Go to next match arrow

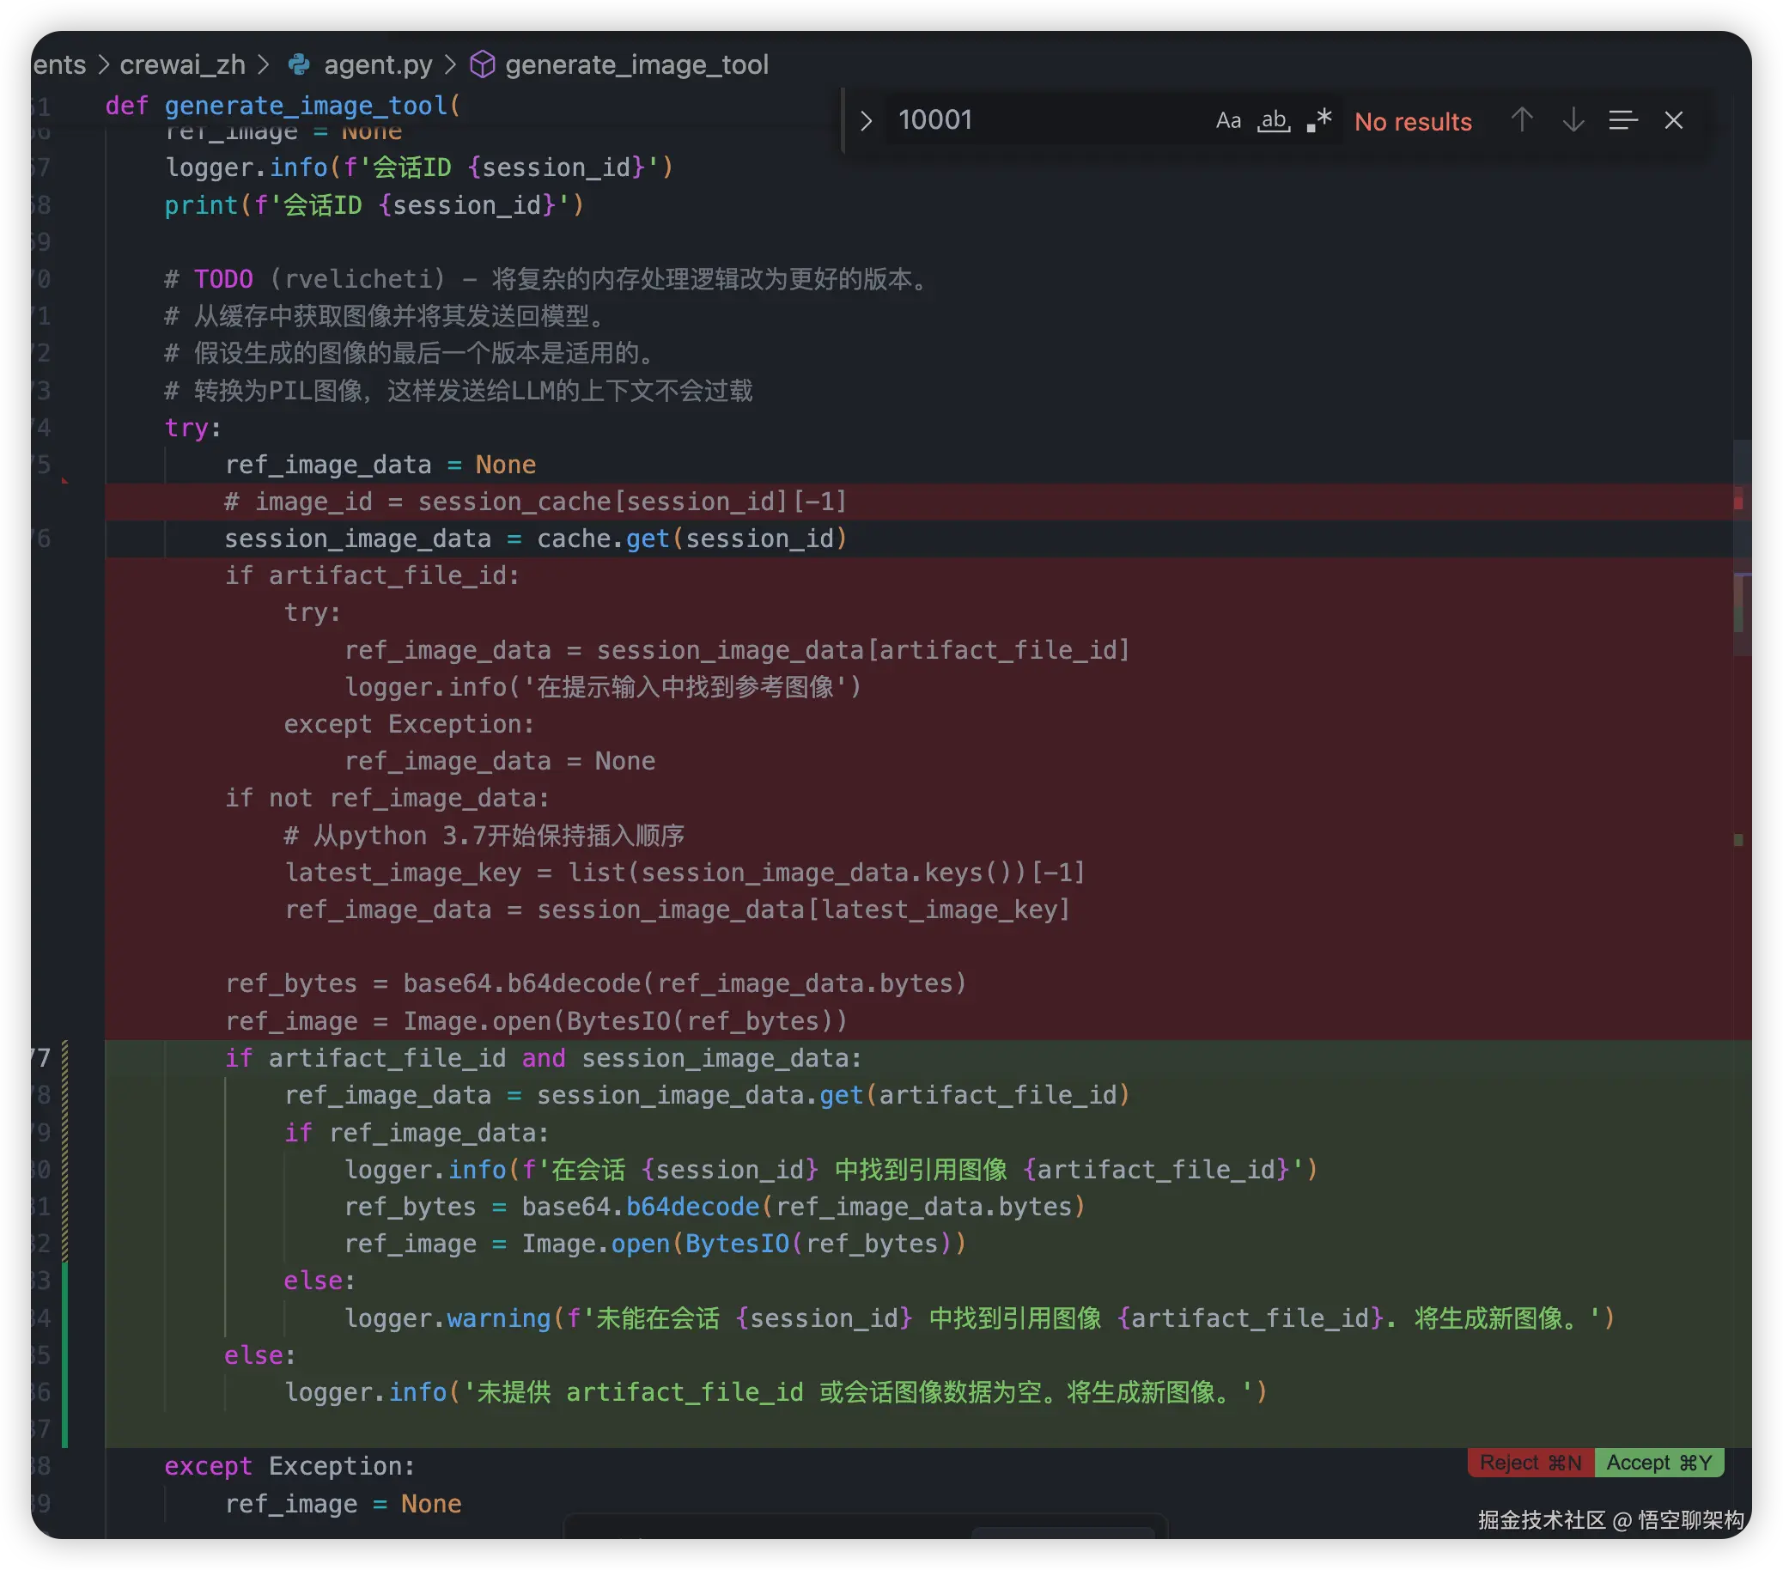click(x=1573, y=120)
